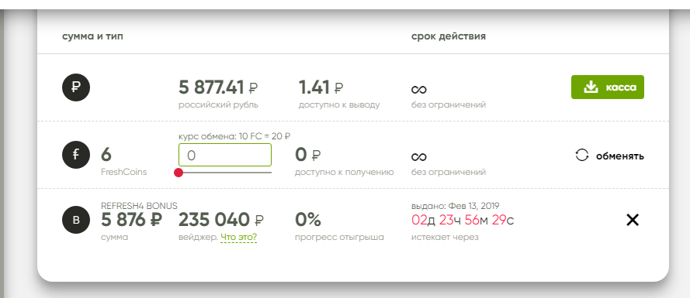The height and width of the screenshot is (298, 690).
Task: Click the обменять exchange button
Action: coord(609,156)
